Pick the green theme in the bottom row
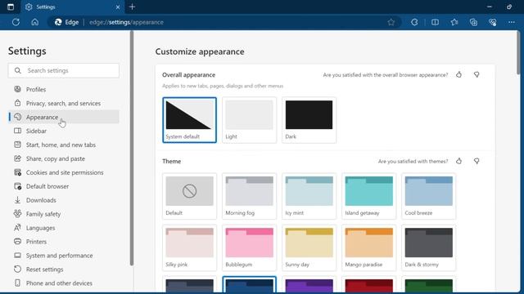 [x=429, y=285]
